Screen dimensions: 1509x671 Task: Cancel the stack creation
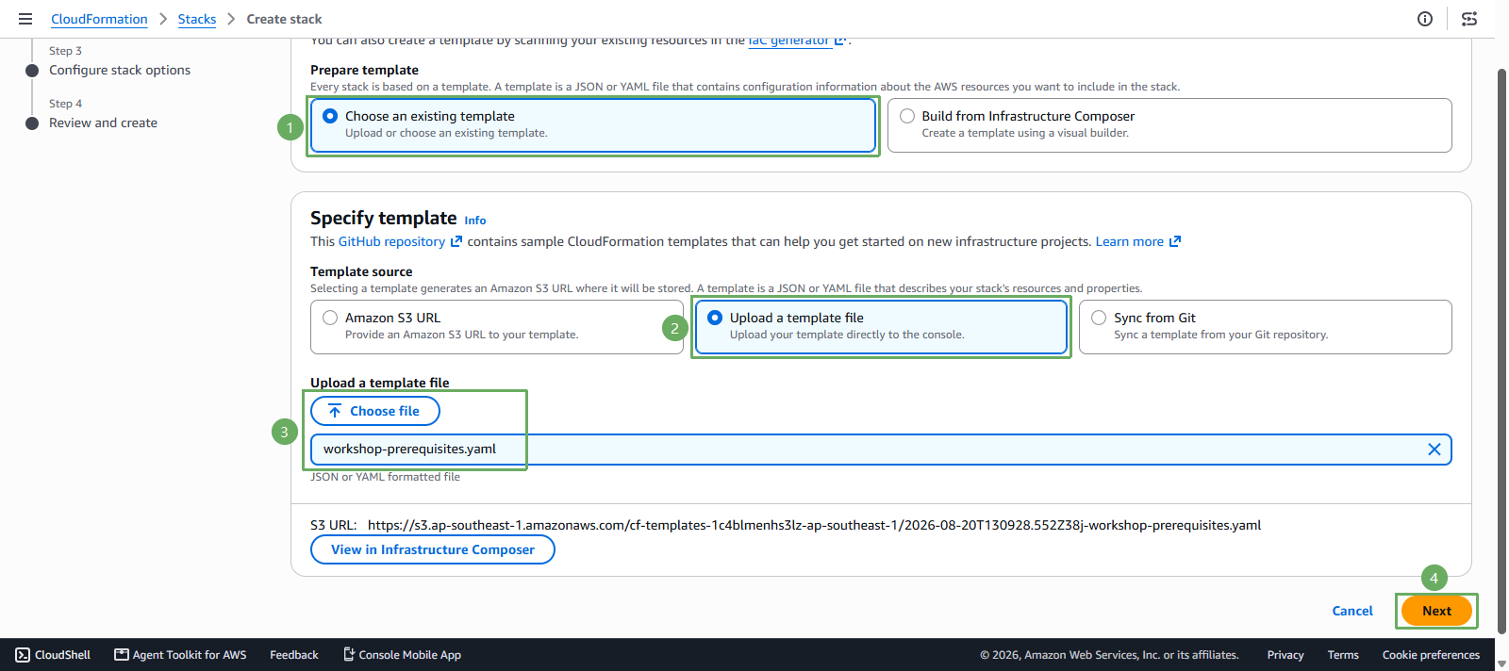[1352, 611]
